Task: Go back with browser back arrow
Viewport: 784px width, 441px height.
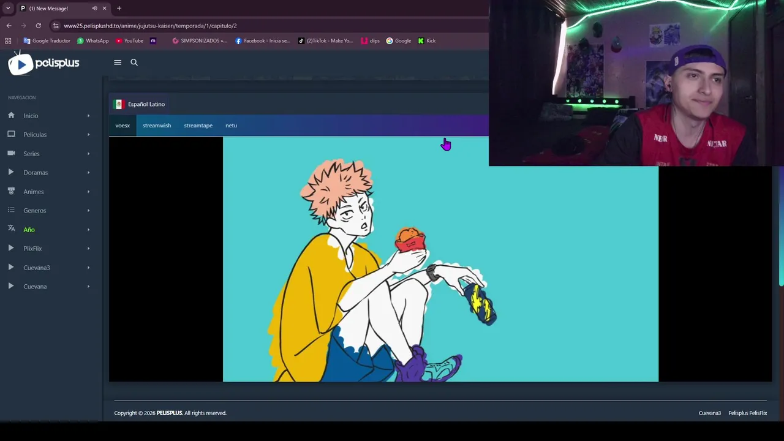Action: 9,26
